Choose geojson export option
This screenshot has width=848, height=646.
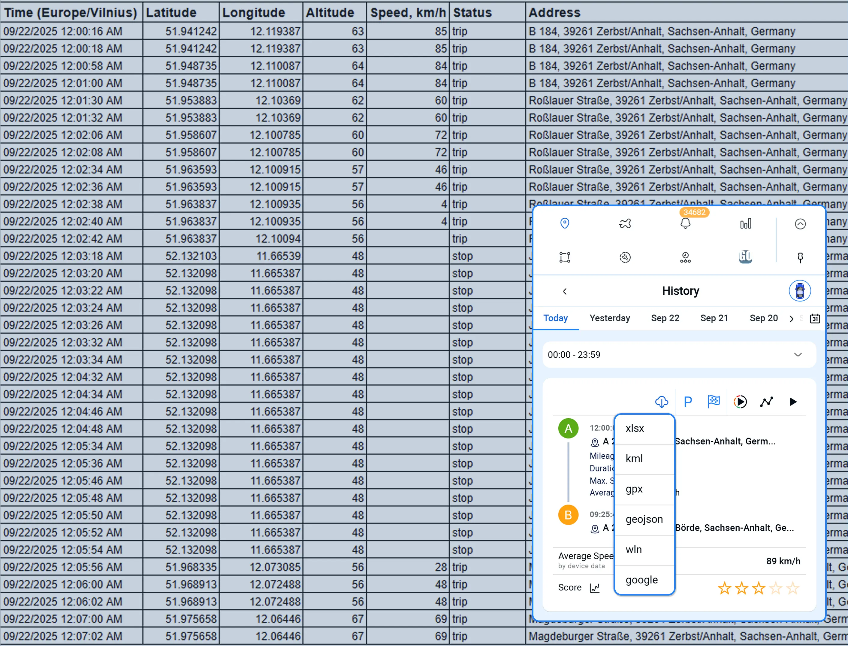click(x=644, y=519)
